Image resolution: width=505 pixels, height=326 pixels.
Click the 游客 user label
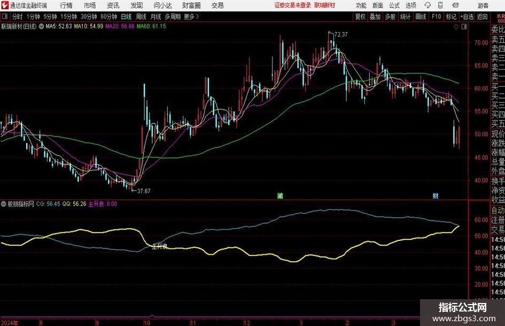(x=483, y=5)
